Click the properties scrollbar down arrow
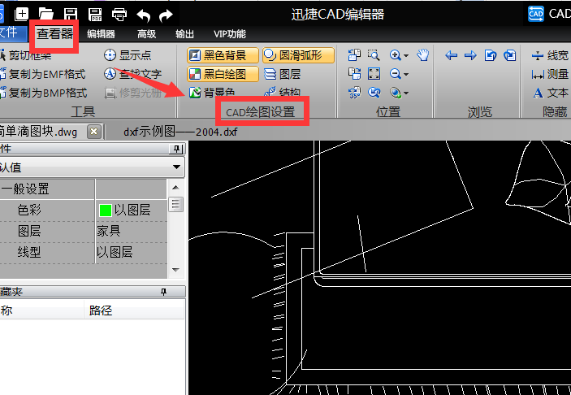The height and width of the screenshot is (395, 571). [x=176, y=270]
